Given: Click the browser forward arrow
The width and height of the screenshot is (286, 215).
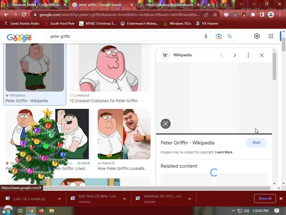Looking at the screenshot, I should pyautogui.click(x=15, y=15).
